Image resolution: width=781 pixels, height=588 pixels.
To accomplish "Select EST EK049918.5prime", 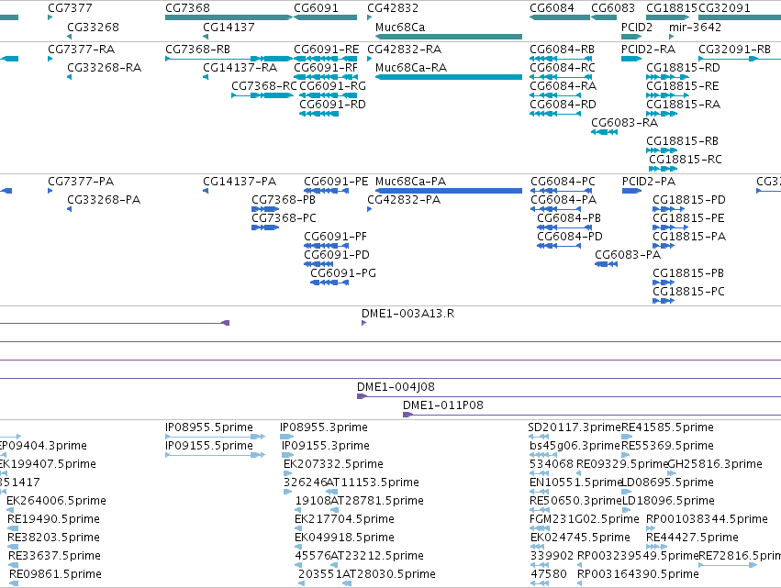I will [298, 547].
